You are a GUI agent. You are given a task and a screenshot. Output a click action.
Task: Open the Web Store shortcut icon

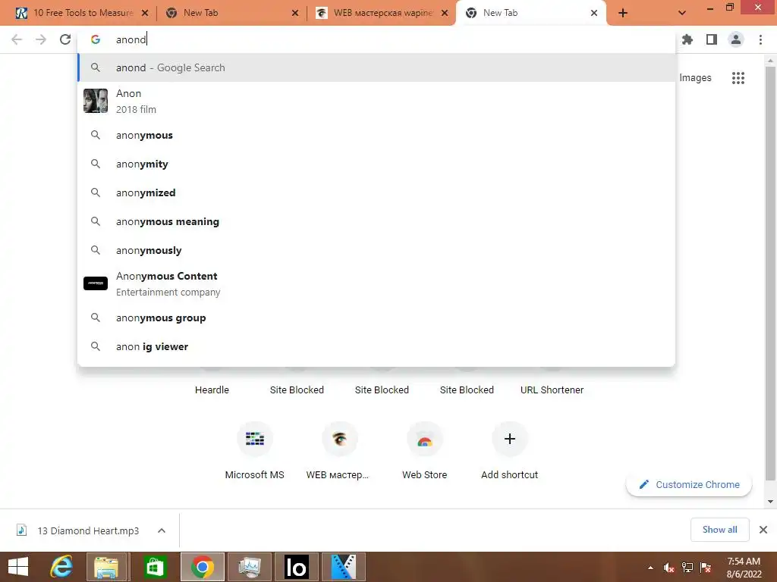coord(424,439)
